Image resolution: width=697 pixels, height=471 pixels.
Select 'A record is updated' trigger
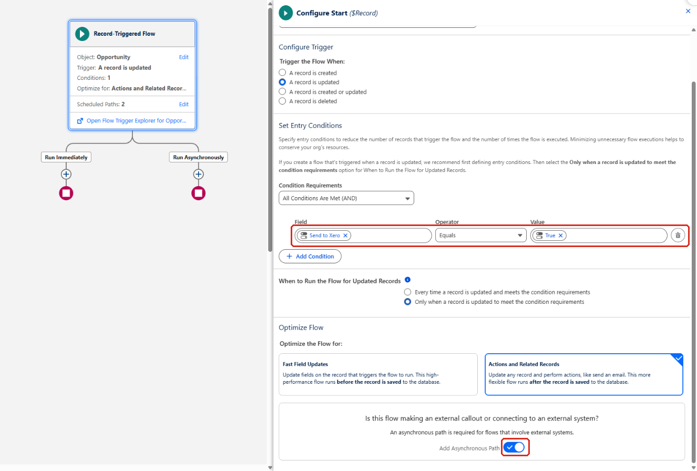pyautogui.click(x=282, y=82)
